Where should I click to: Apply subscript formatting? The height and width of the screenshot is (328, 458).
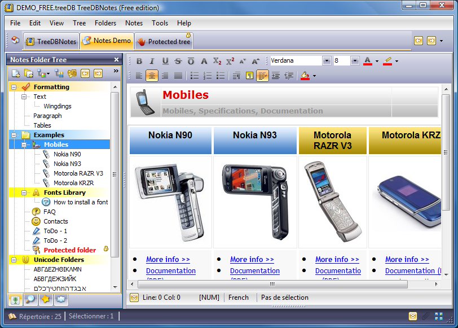coord(217,61)
